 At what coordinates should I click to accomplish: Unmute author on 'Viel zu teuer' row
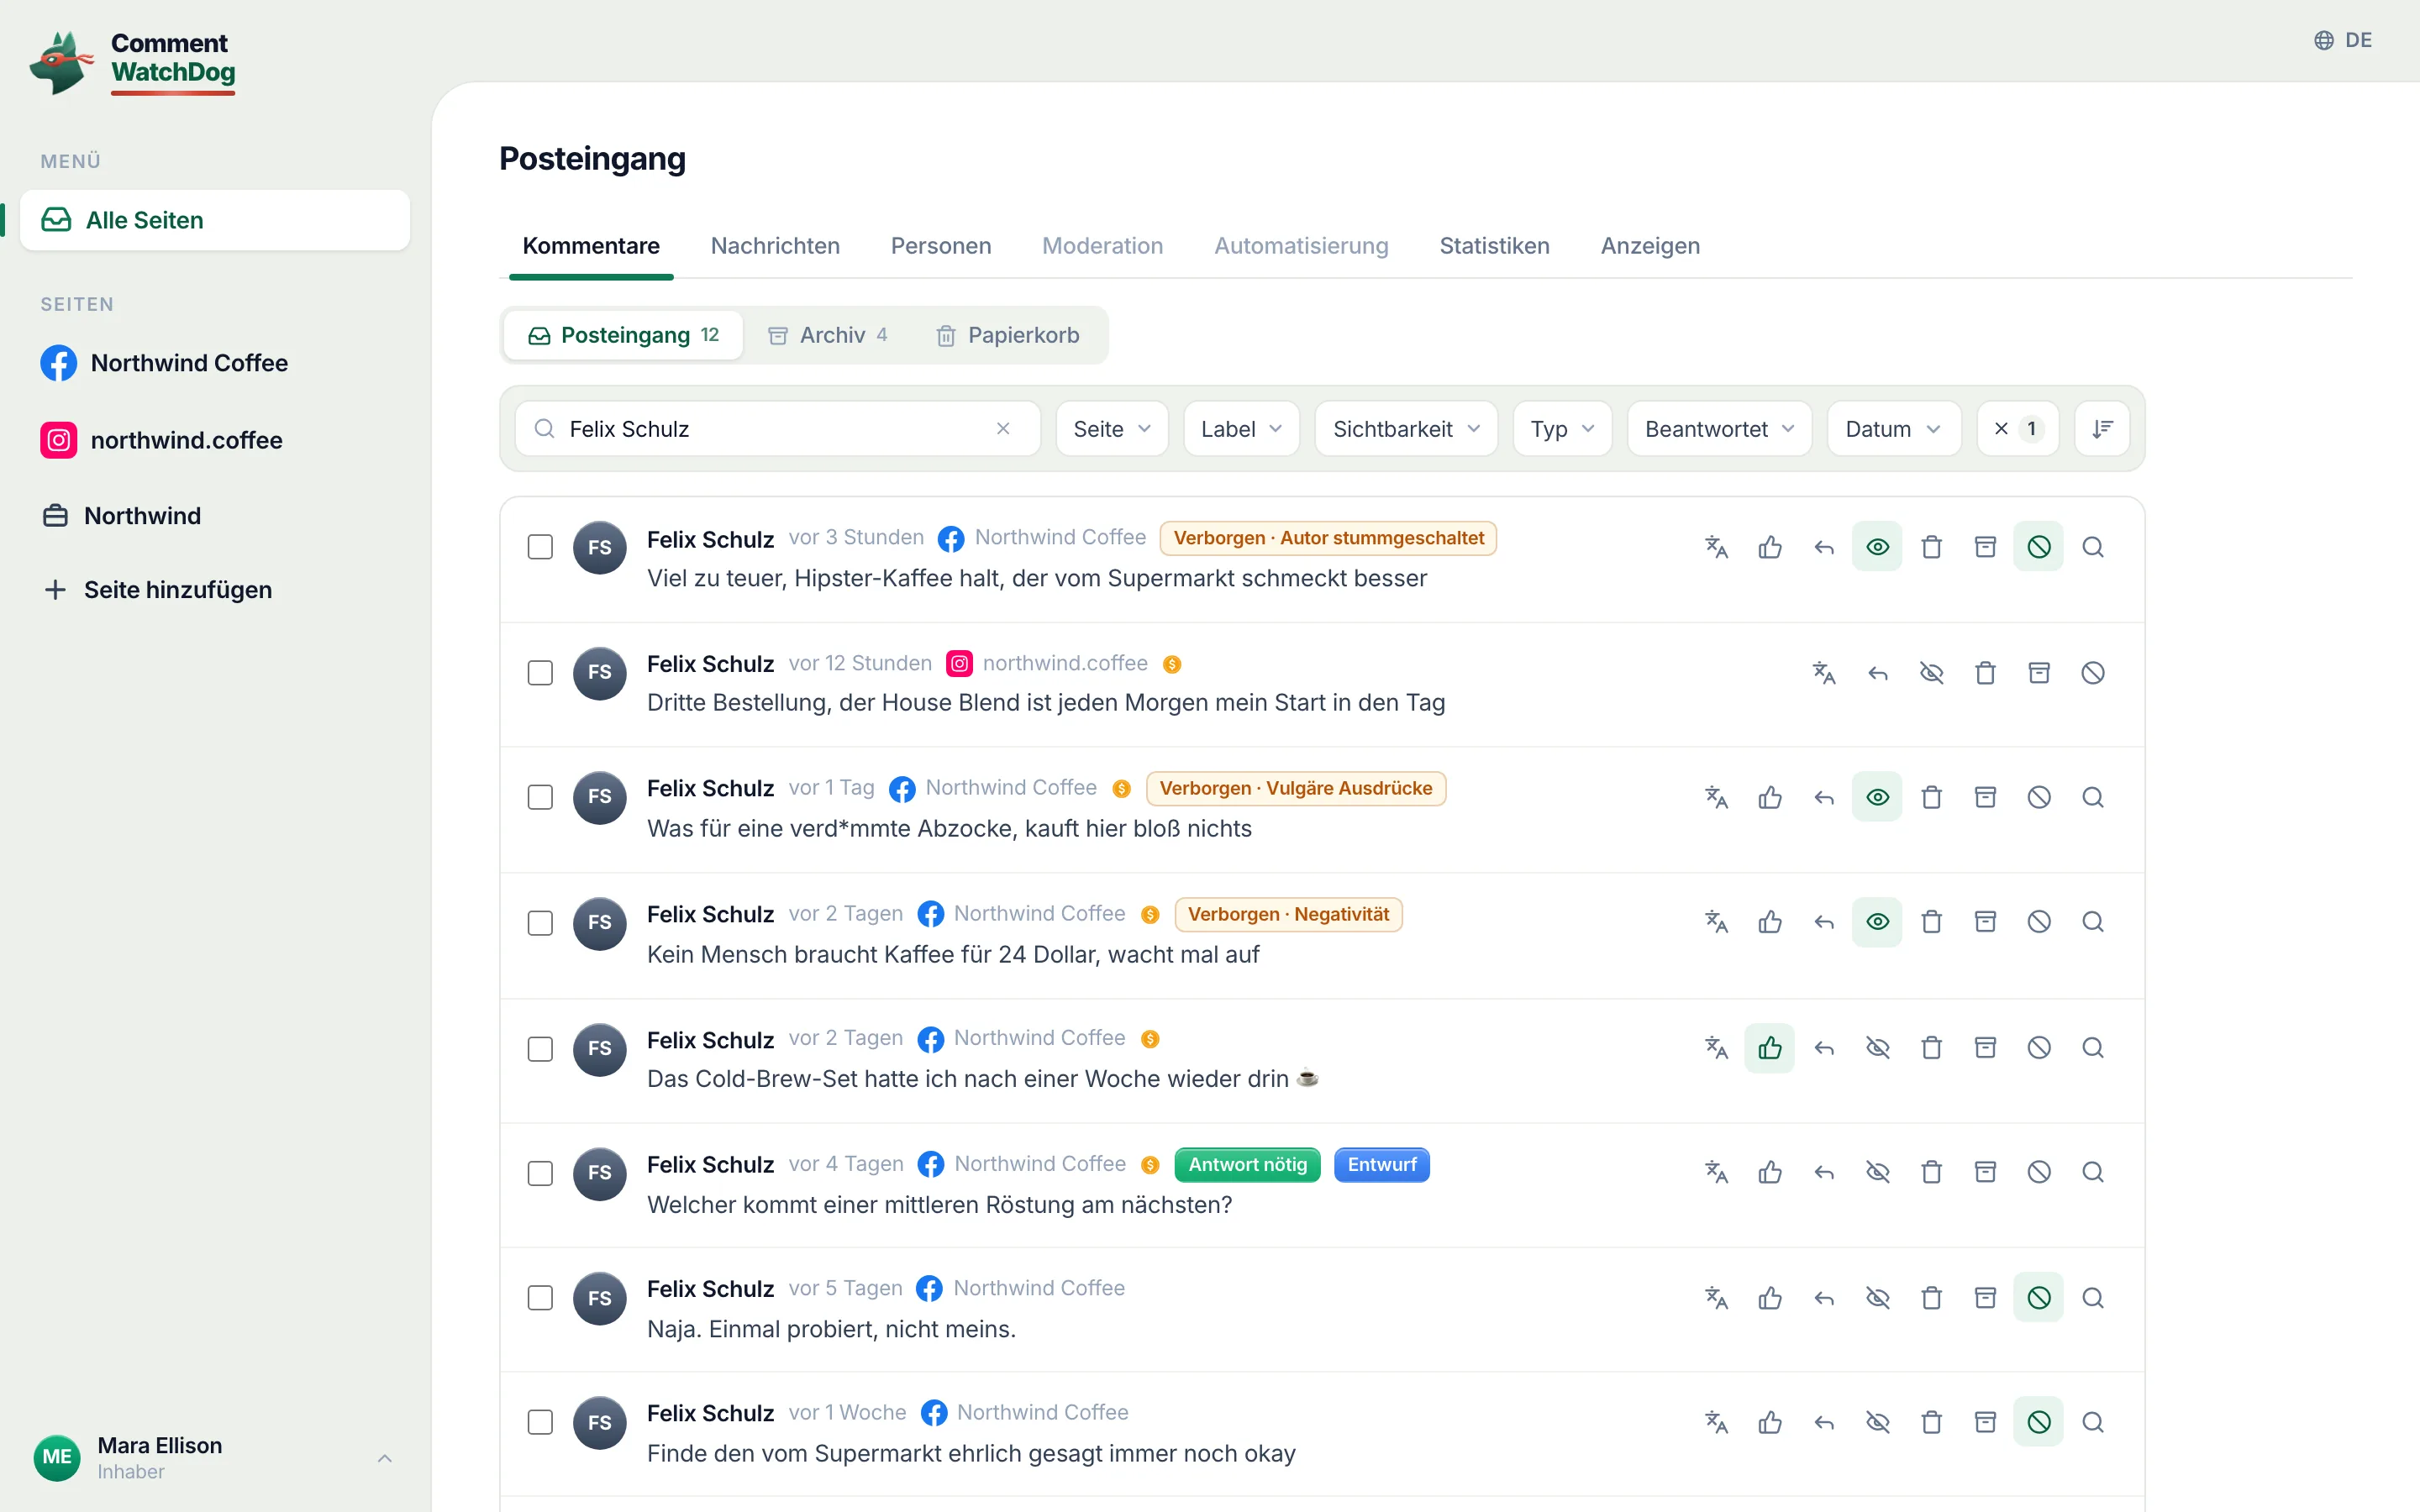(x=2039, y=547)
